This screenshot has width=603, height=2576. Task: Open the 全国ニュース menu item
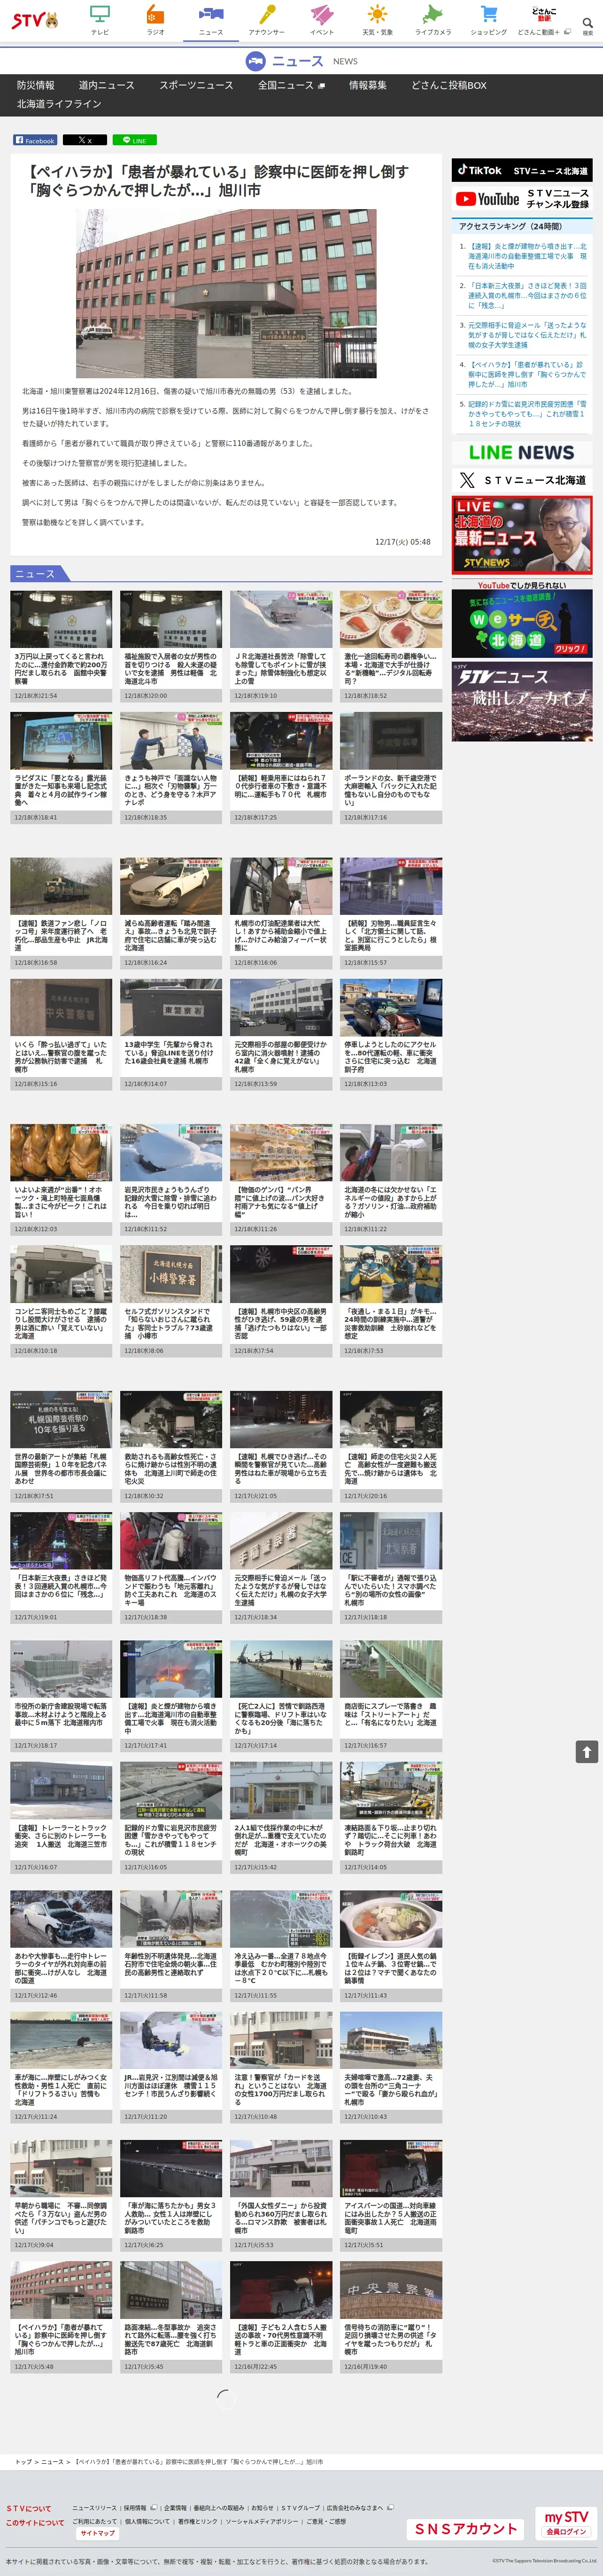click(291, 85)
